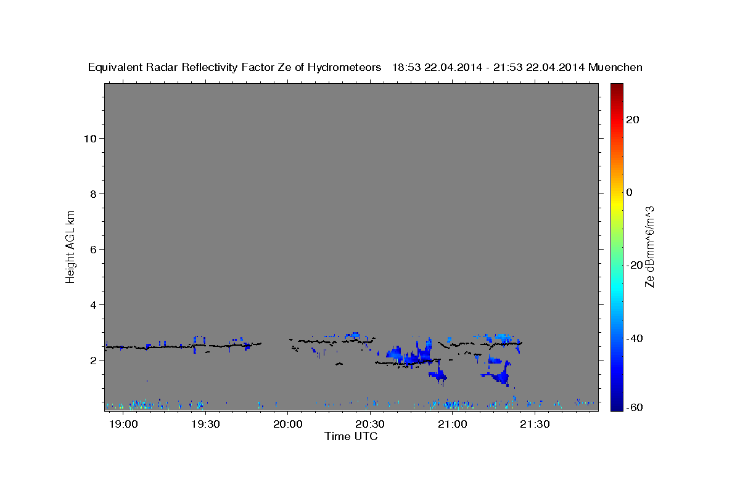
Task: Click the 21:00 time tick label
Action: [x=453, y=425]
